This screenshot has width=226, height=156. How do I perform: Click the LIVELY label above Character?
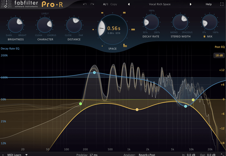45,14
